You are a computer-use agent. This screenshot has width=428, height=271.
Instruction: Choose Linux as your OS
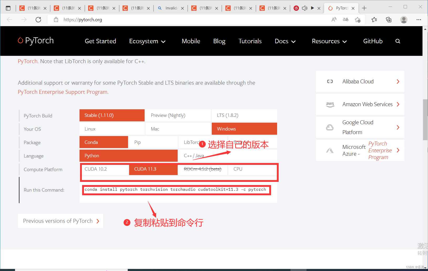(x=112, y=129)
